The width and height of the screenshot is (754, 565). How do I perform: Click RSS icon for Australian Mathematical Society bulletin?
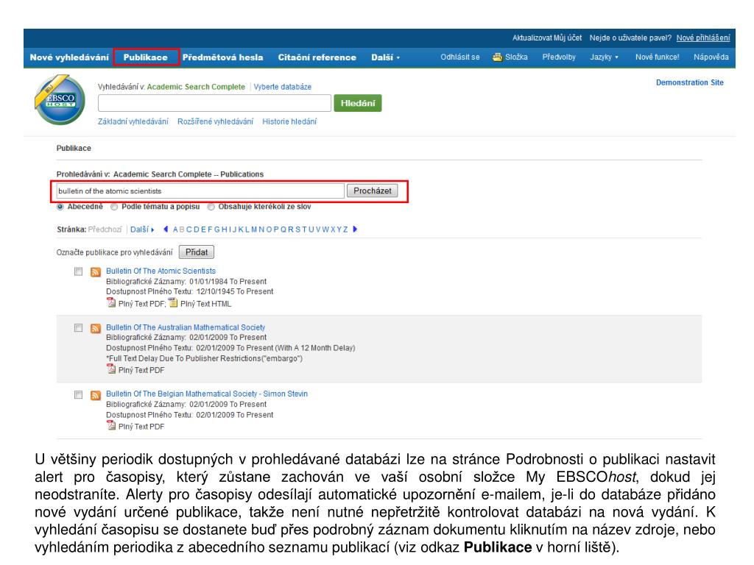tap(96, 328)
